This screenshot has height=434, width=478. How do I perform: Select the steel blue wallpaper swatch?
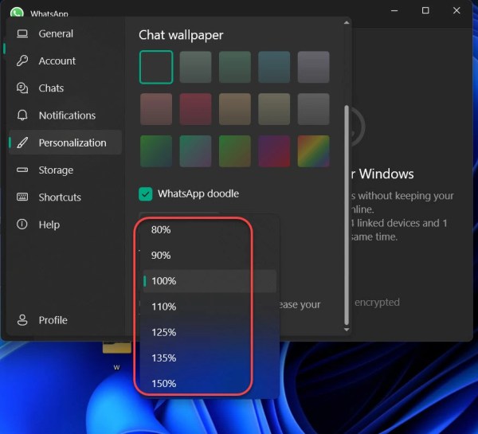pyautogui.click(x=274, y=67)
